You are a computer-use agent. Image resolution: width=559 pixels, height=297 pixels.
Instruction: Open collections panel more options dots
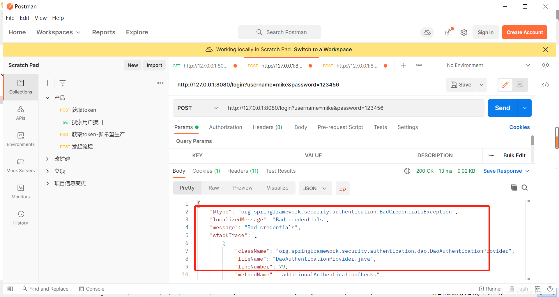pos(160,83)
